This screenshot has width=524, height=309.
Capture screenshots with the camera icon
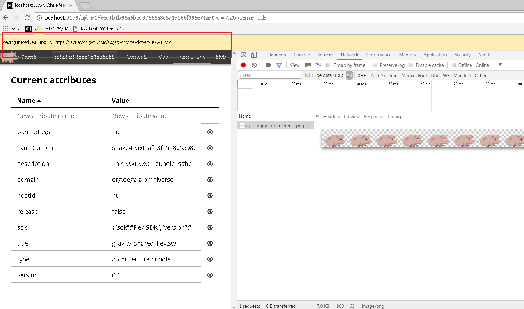pyautogui.click(x=268, y=65)
